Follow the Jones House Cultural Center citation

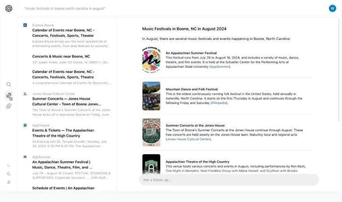click(x=188, y=139)
